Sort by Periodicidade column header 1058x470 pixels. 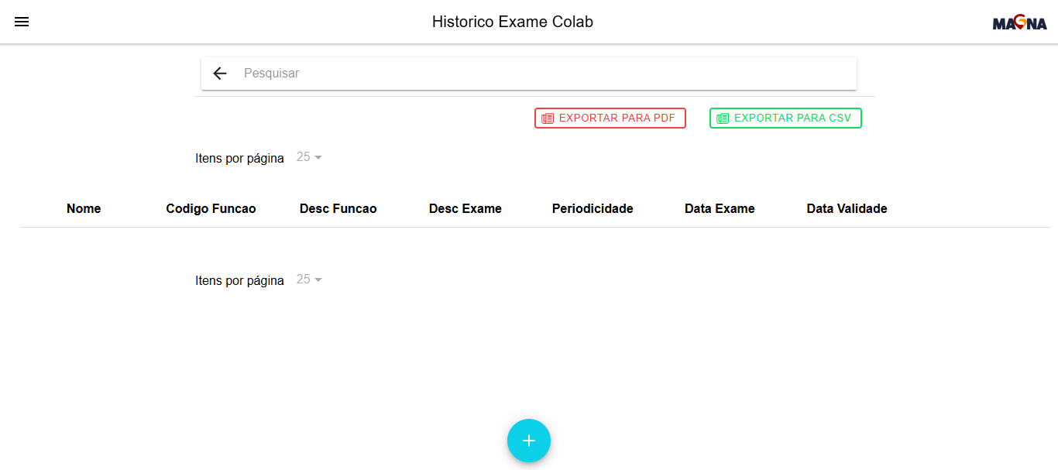(593, 208)
